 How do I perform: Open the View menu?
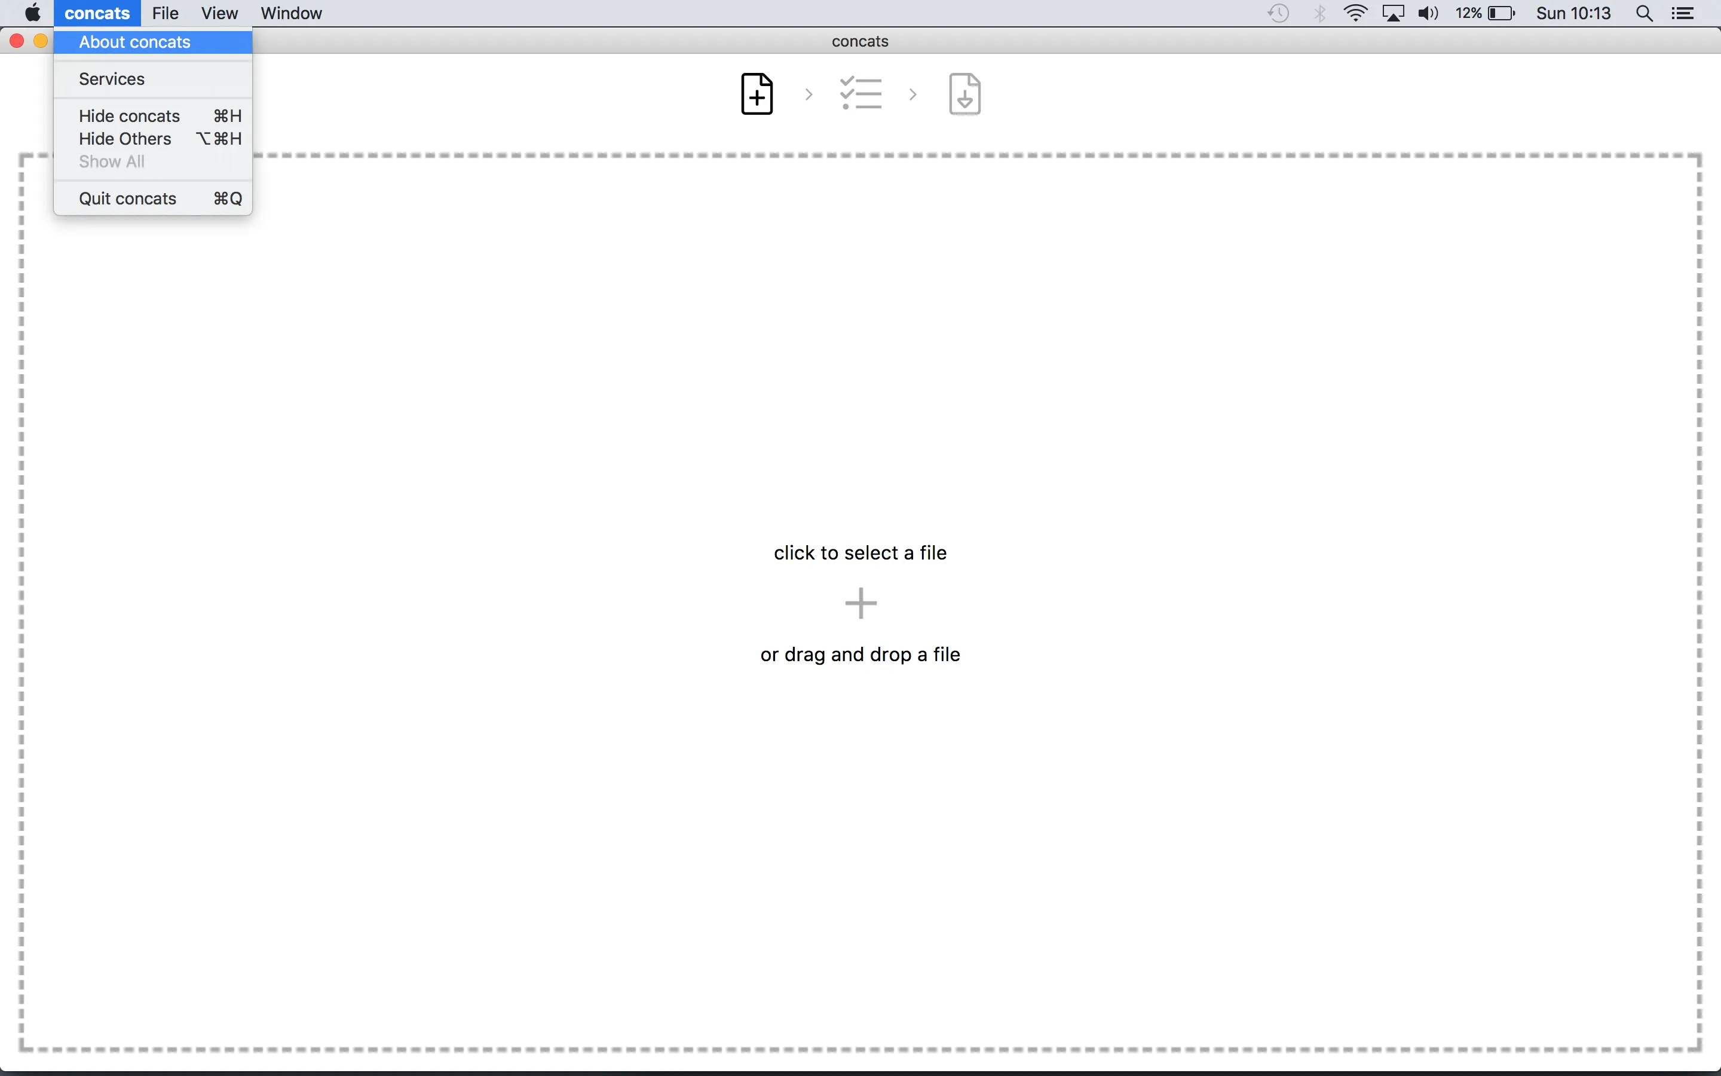click(x=219, y=14)
